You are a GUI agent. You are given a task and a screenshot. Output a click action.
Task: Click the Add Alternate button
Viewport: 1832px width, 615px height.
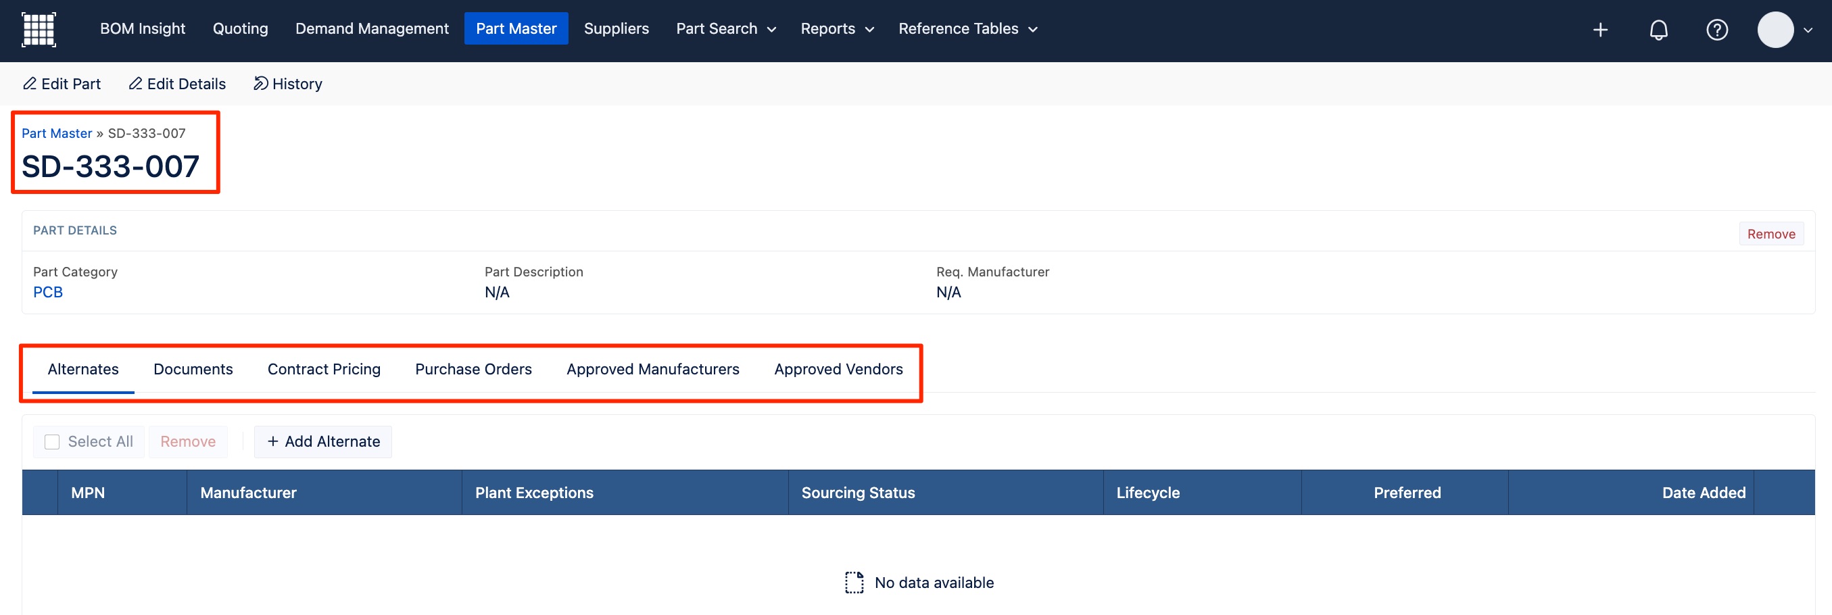[x=323, y=441]
